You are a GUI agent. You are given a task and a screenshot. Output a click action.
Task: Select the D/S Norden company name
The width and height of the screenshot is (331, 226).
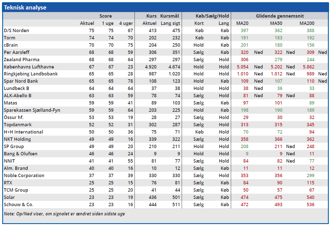click(x=16, y=30)
